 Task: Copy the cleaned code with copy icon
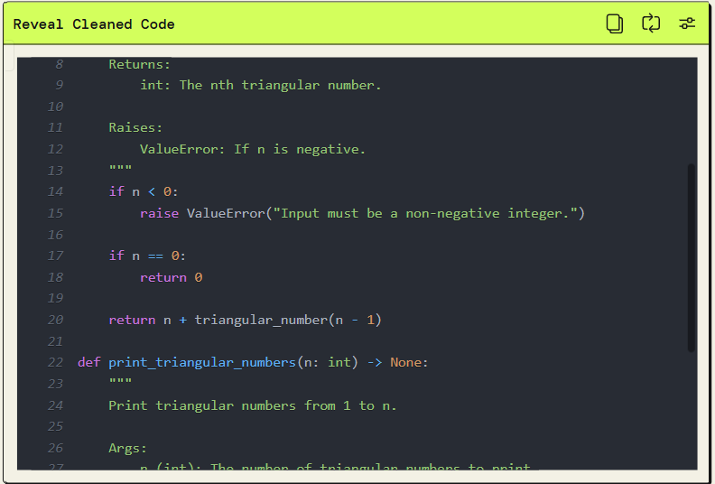point(614,23)
